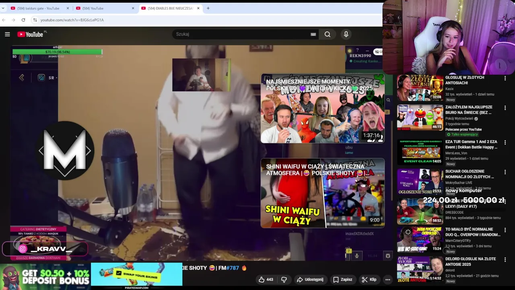Open MersLess_Von channel name
This screenshot has height=290, width=515.
[x=456, y=153]
